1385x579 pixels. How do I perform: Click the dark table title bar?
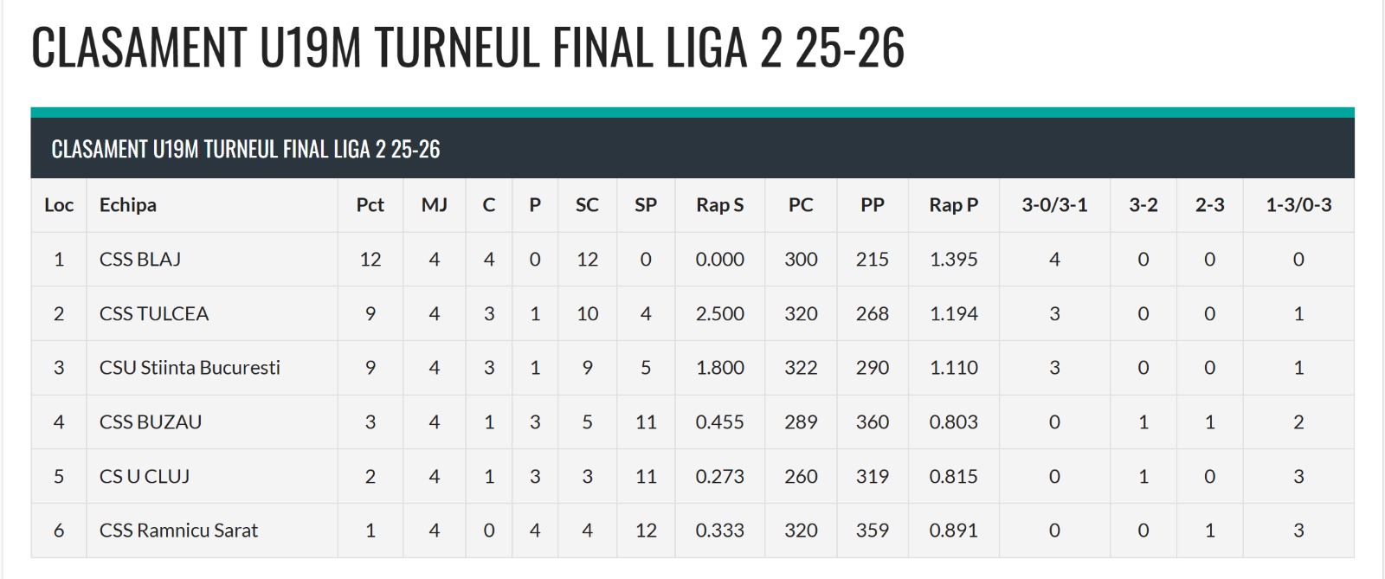coord(692,149)
